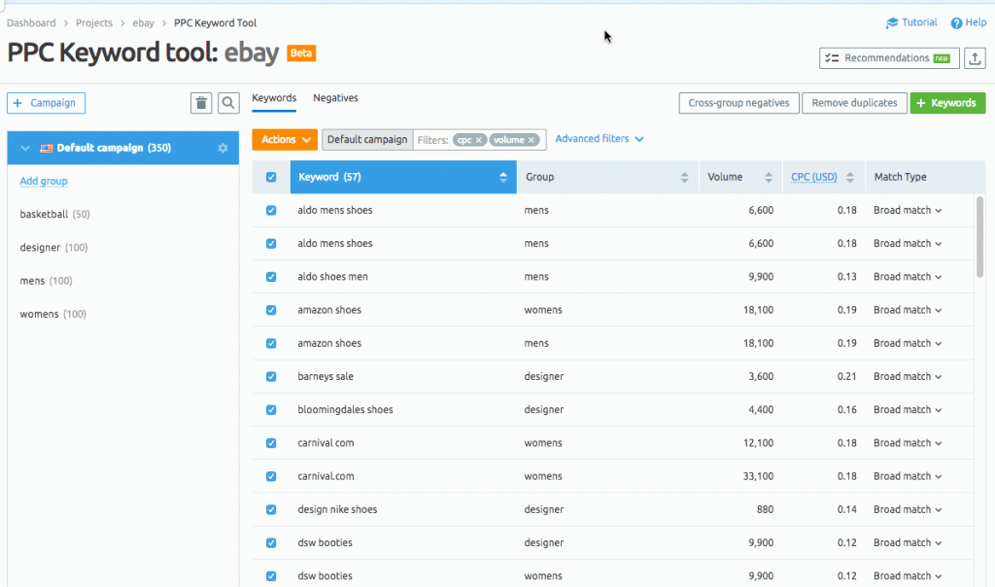995x587 pixels.
Task: Click the Remove duplicates button
Action: (854, 103)
